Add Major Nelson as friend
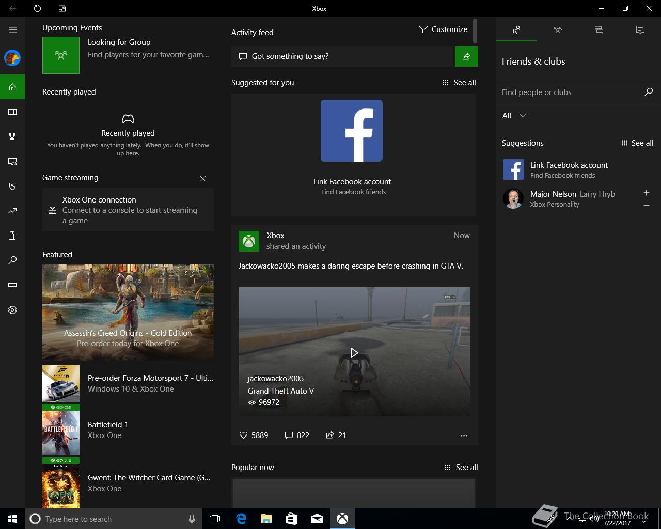This screenshot has height=529, width=661. click(646, 193)
